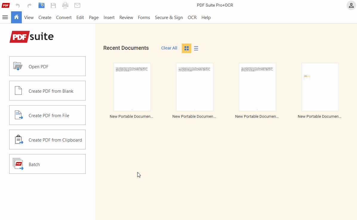Click the red PDF app logo icon
The height and width of the screenshot is (220, 357).
click(x=6, y=5)
